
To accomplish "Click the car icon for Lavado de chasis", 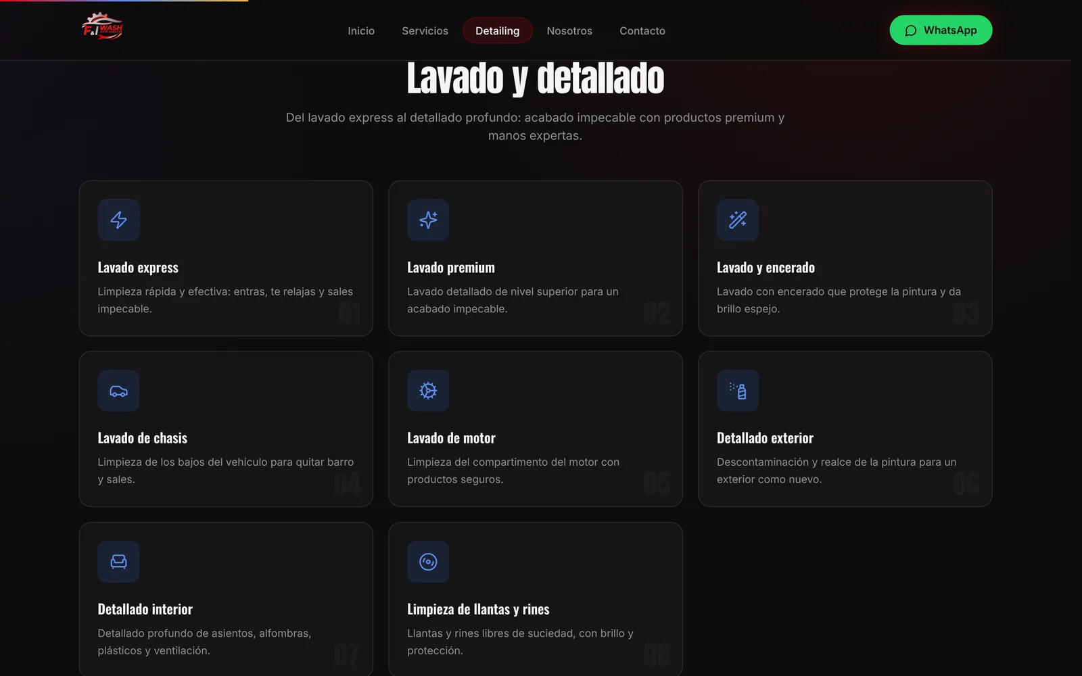I will pos(118,391).
